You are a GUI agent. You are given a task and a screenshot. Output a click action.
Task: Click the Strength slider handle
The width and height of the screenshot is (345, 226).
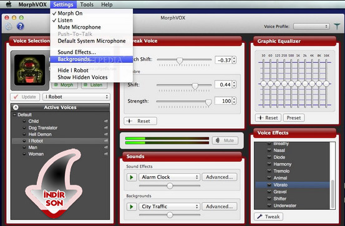pos(208,102)
